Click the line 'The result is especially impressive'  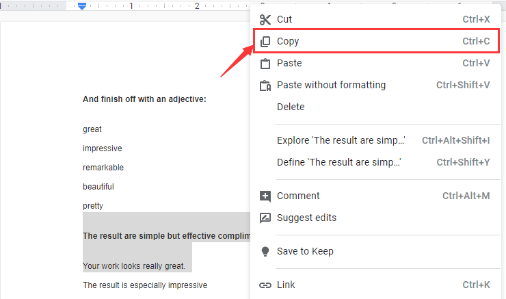coord(144,285)
